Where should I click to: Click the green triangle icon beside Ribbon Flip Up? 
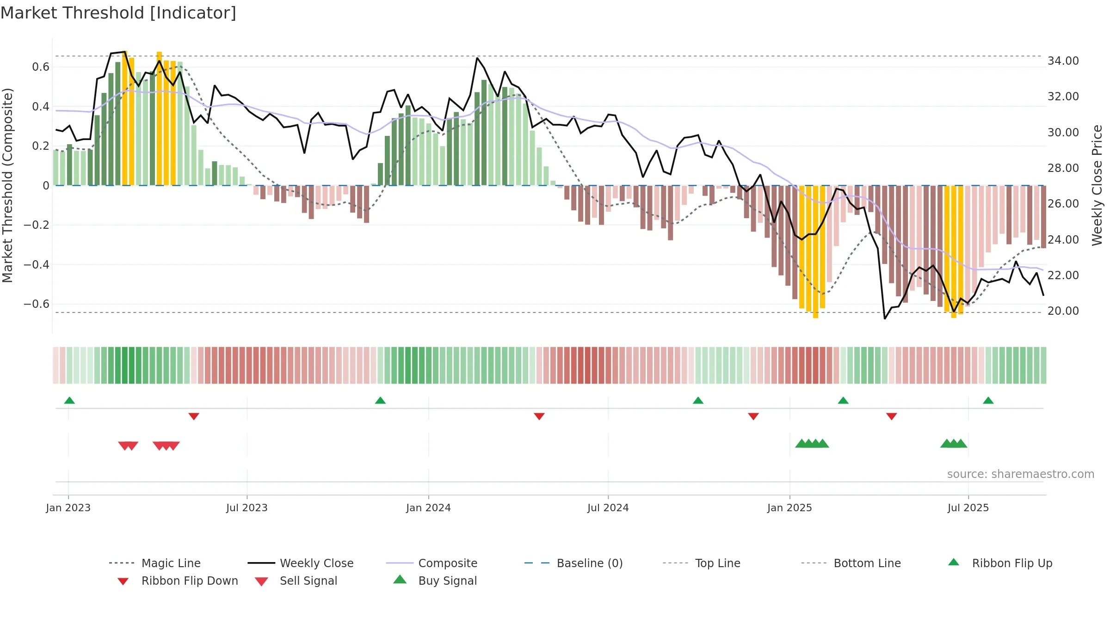click(954, 562)
